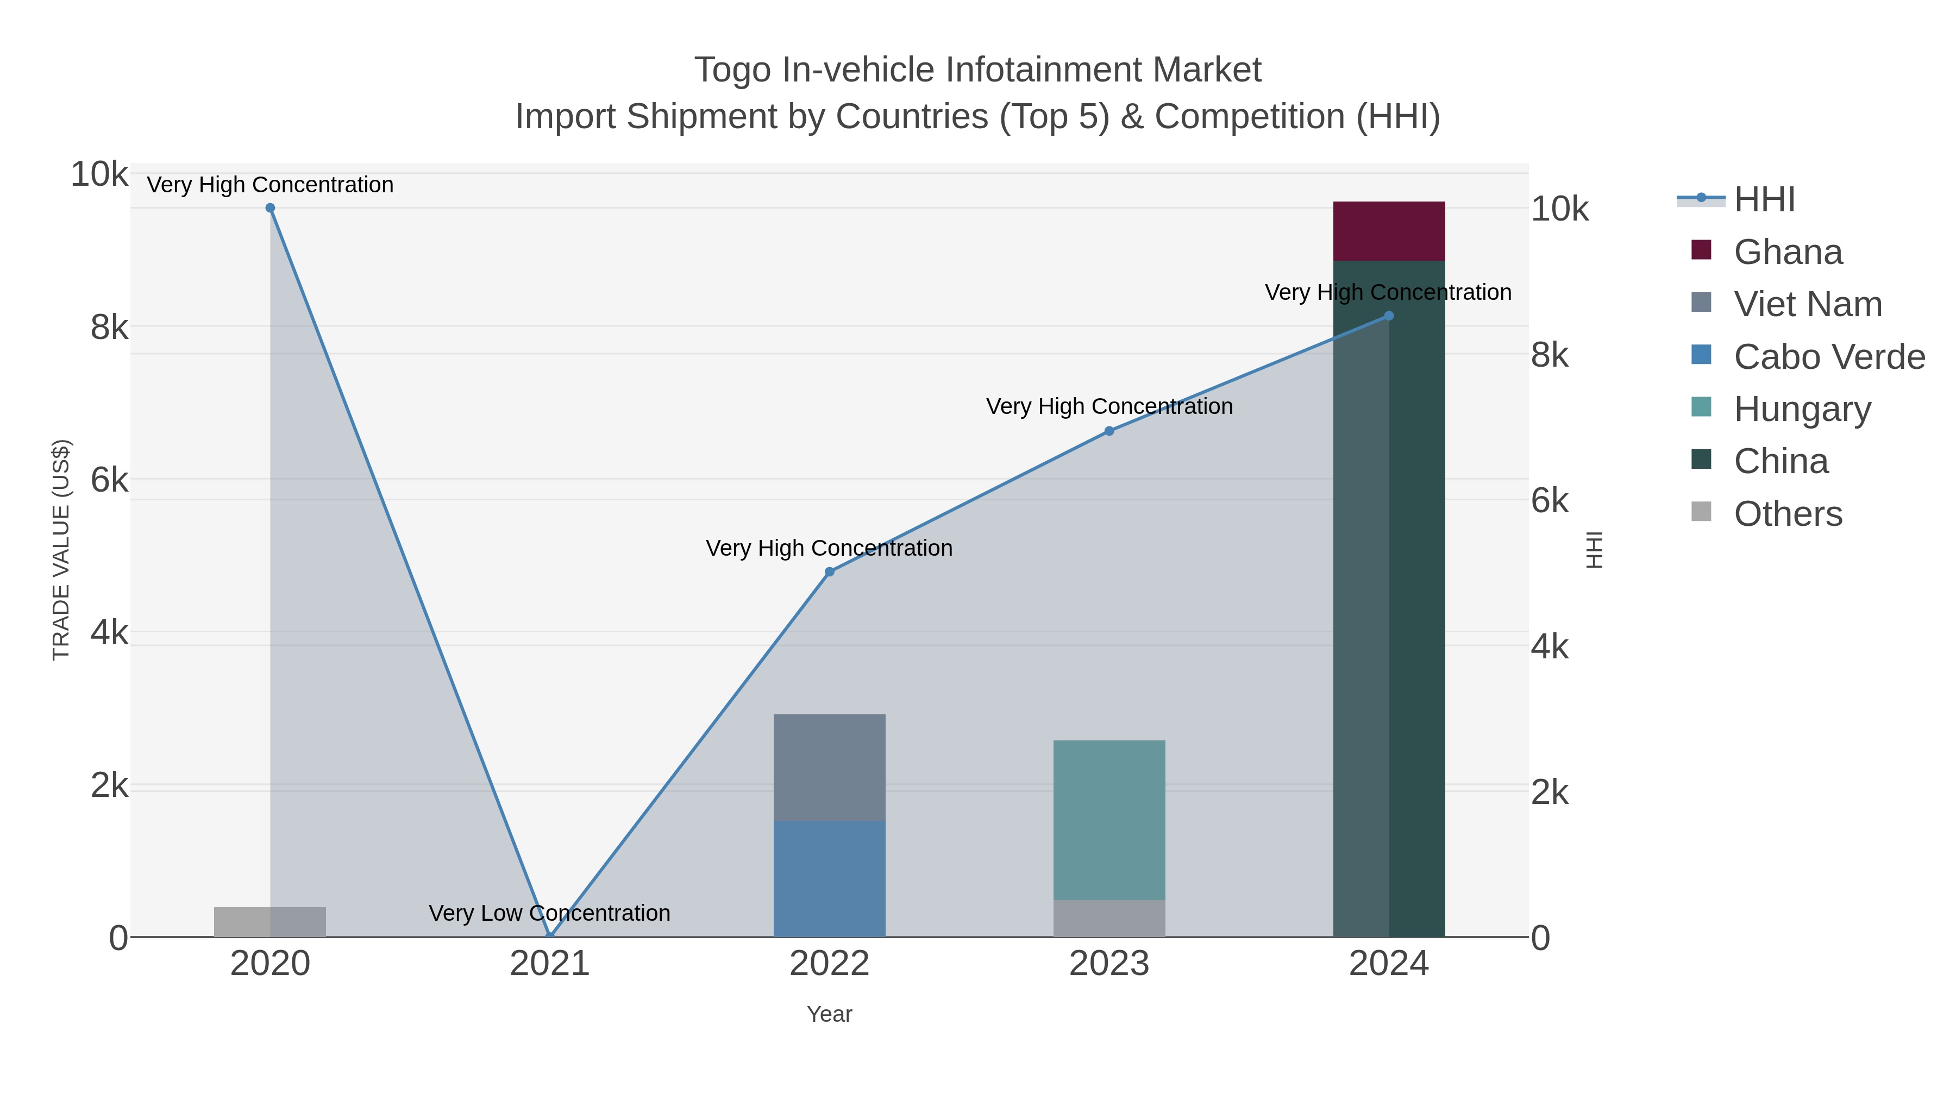Click the right HHI axis 6k label

point(1550,501)
